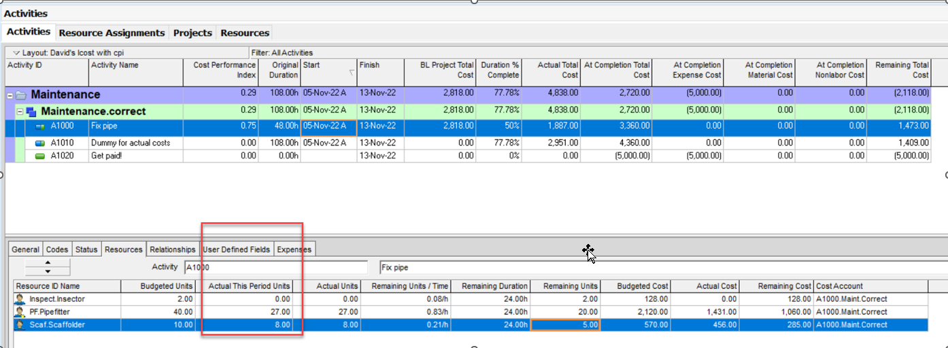The image size is (948, 348).
Task: Open the Expenses details tab
Action: click(x=294, y=249)
